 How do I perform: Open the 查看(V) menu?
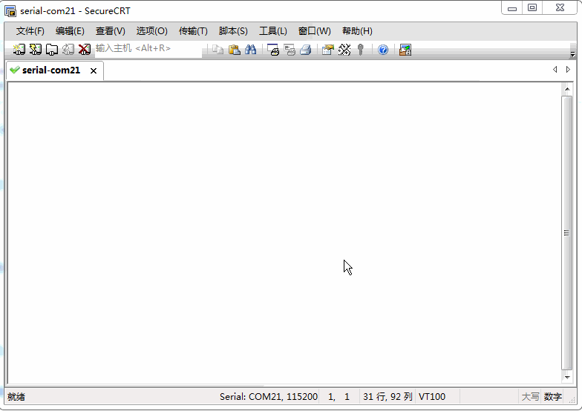tap(110, 31)
